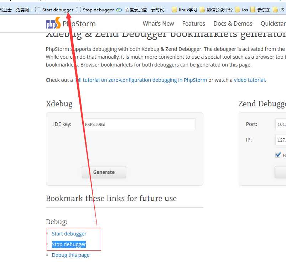The width and height of the screenshot is (286, 265).
Task: Open the ios bookmark folder
Action: [x=241, y=10]
